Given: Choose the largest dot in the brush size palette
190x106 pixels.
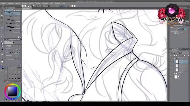Looking at the screenshot, I should click(19, 78).
